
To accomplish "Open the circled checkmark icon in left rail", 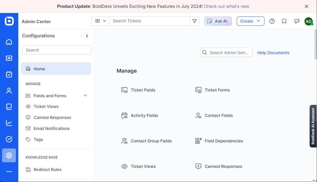I will [x=9, y=139].
